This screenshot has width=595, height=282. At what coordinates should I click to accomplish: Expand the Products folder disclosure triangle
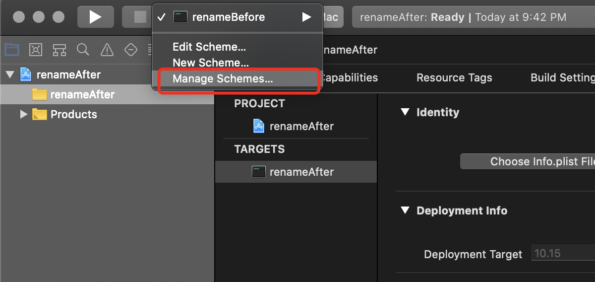pos(23,114)
